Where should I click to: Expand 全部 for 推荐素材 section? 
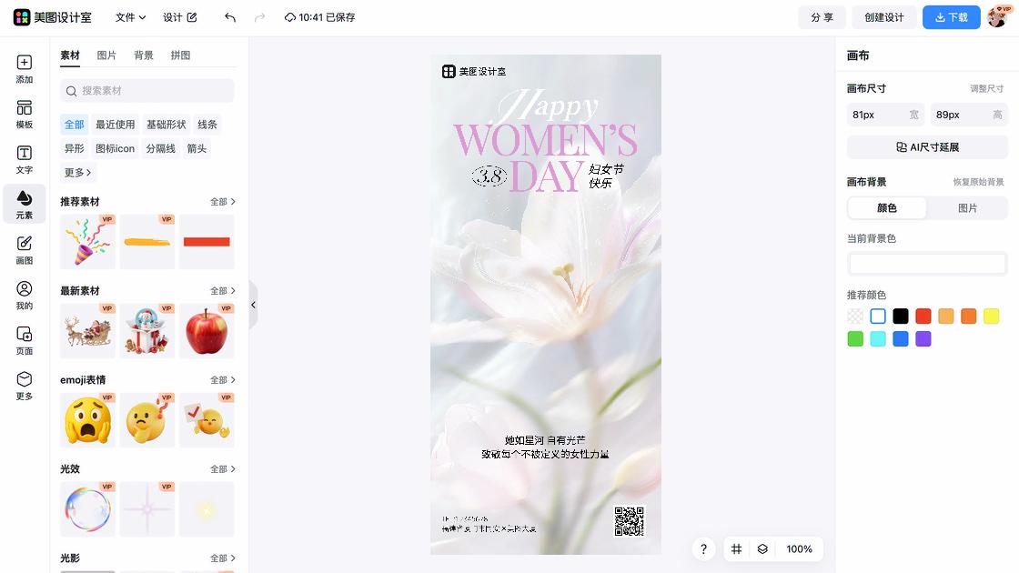(223, 201)
